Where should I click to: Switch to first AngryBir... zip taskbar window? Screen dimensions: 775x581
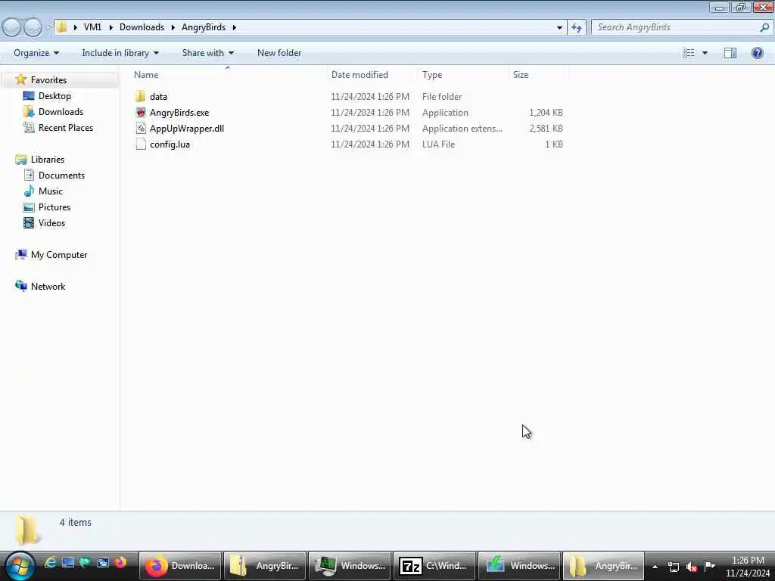pos(265,566)
